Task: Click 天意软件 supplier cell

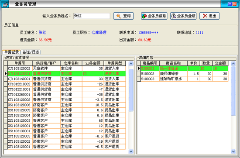Action: click(46, 69)
